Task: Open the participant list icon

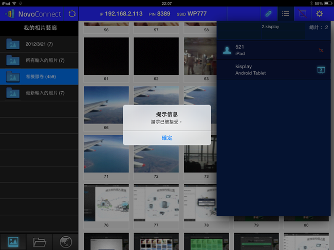Action: click(x=286, y=14)
